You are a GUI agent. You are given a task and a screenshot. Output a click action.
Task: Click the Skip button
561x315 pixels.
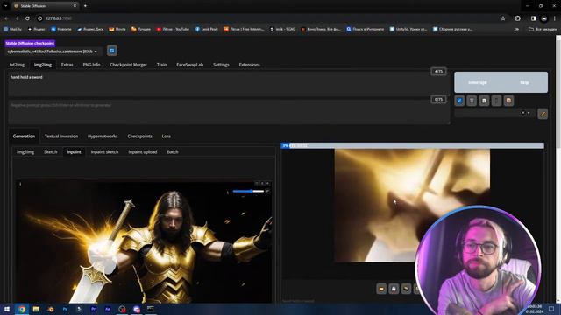pos(524,82)
